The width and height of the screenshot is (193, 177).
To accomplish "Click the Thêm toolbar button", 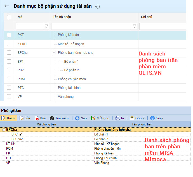I will [x=8, y=118].
